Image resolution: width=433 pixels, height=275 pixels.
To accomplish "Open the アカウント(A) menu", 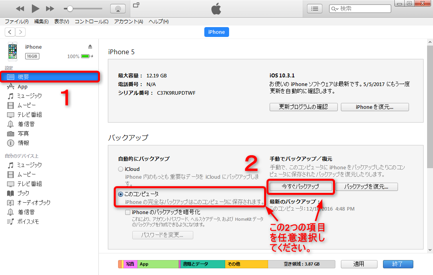I will pyautogui.click(x=128, y=22).
